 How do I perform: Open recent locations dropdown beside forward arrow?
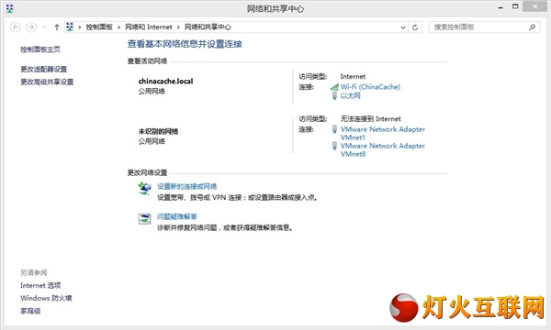(x=44, y=27)
